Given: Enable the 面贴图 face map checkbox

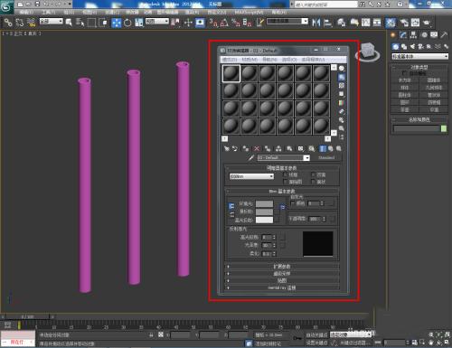Looking at the screenshot, I should point(286,182).
